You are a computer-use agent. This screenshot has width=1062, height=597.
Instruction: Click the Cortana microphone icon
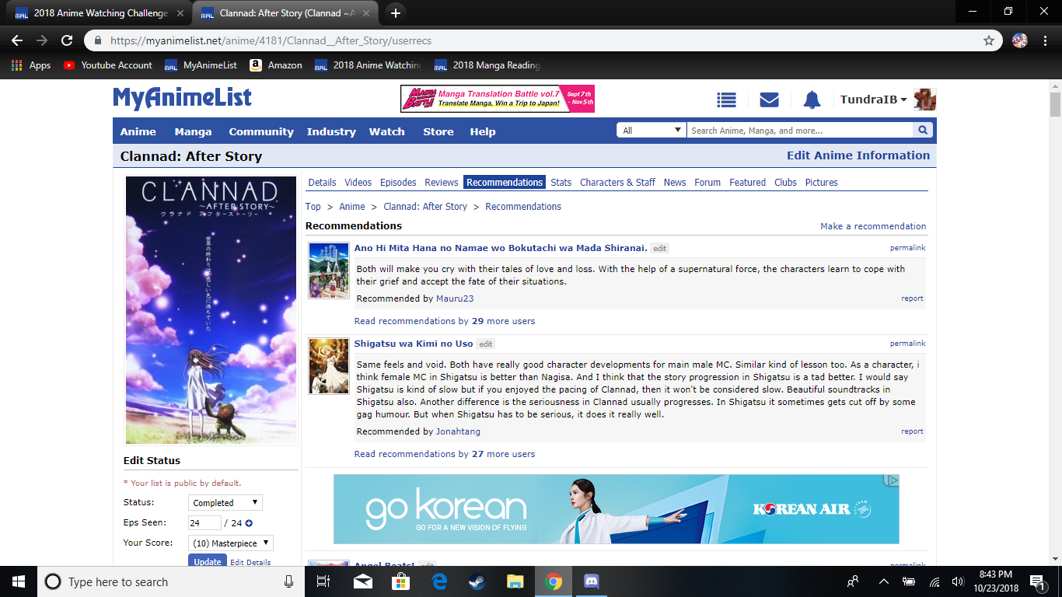pyautogui.click(x=289, y=581)
